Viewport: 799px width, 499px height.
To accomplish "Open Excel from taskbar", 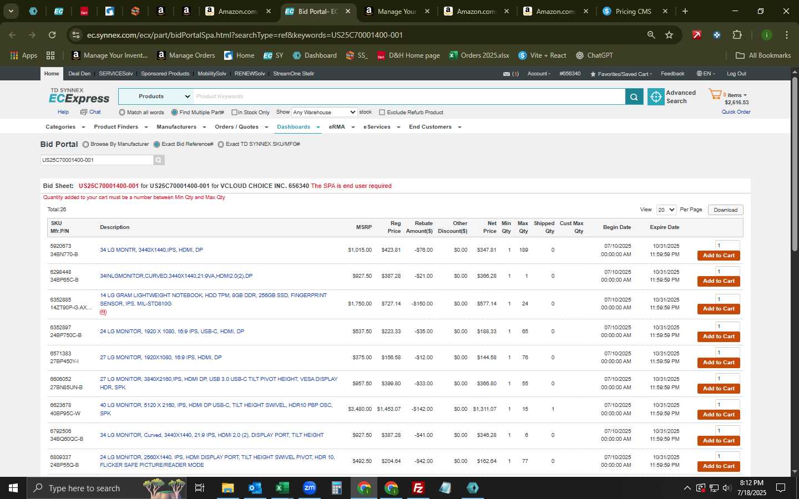I will pyautogui.click(x=282, y=488).
